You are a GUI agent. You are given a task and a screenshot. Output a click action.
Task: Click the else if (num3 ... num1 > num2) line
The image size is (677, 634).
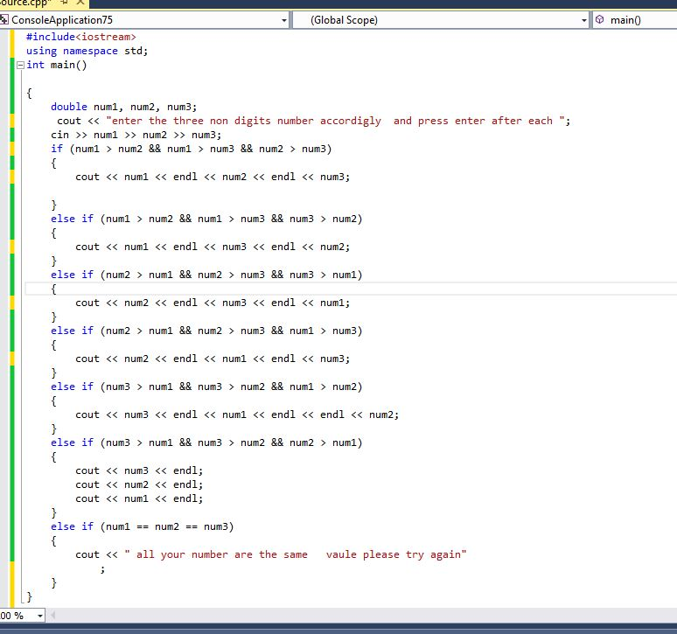pos(206,387)
